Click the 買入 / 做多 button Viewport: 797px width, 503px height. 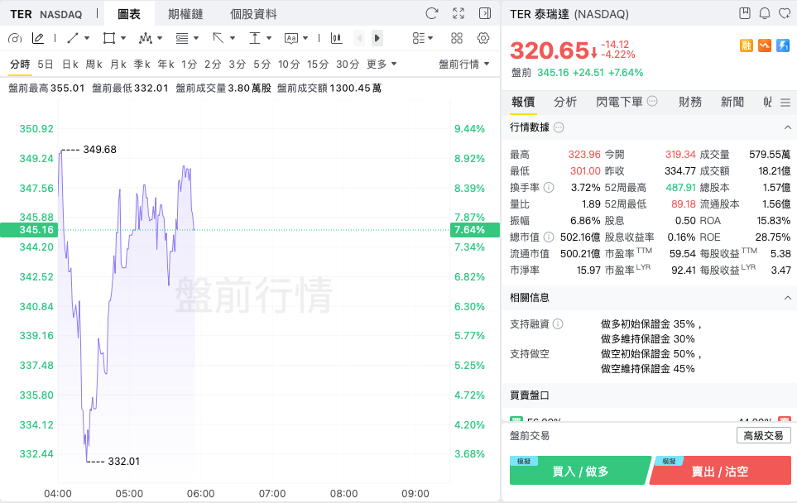pos(580,471)
